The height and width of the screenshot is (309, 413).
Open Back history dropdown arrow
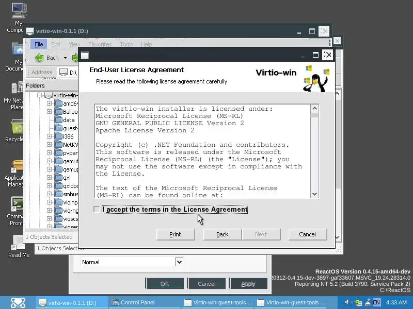(65, 58)
